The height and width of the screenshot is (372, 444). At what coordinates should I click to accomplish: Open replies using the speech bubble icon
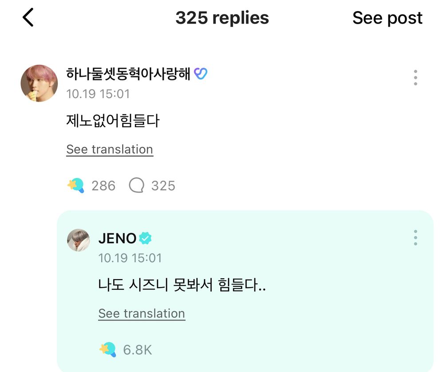(136, 186)
